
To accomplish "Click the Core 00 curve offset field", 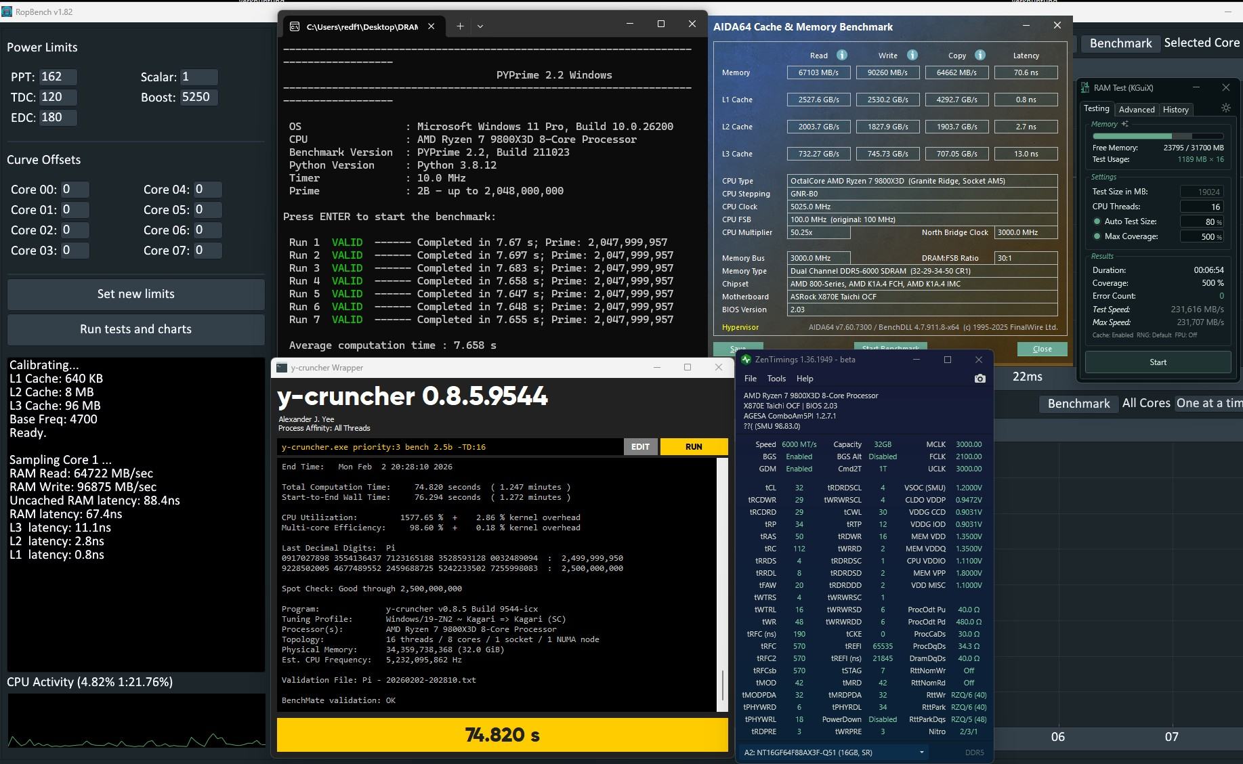I will click(75, 190).
